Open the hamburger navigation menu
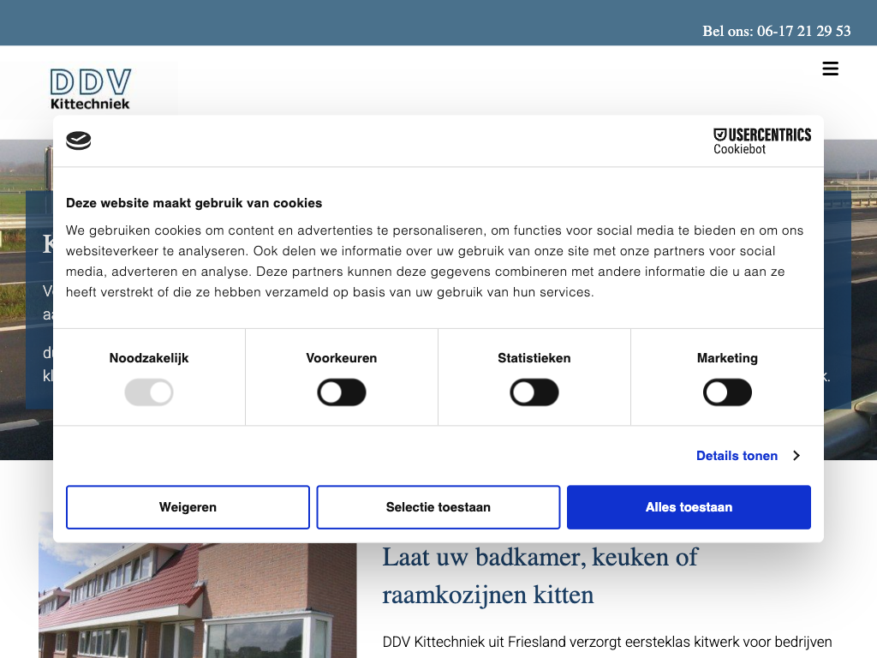Image resolution: width=877 pixels, height=658 pixels. coord(830,69)
